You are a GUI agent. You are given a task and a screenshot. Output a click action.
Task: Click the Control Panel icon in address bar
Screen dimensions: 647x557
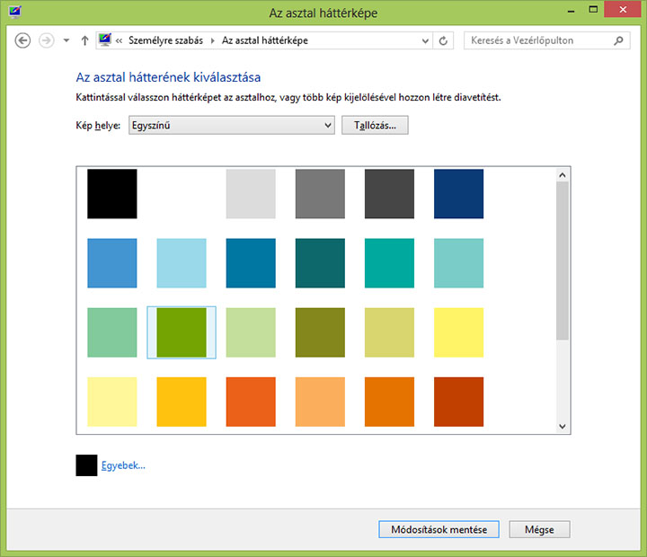coord(104,40)
